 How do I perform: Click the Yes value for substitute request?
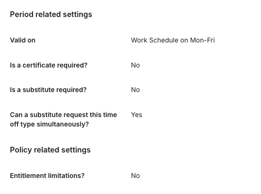(x=137, y=115)
